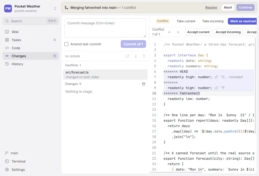This screenshot has width=259, height=176.
Task: Click the History clock icon
Action: [x=7, y=64]
